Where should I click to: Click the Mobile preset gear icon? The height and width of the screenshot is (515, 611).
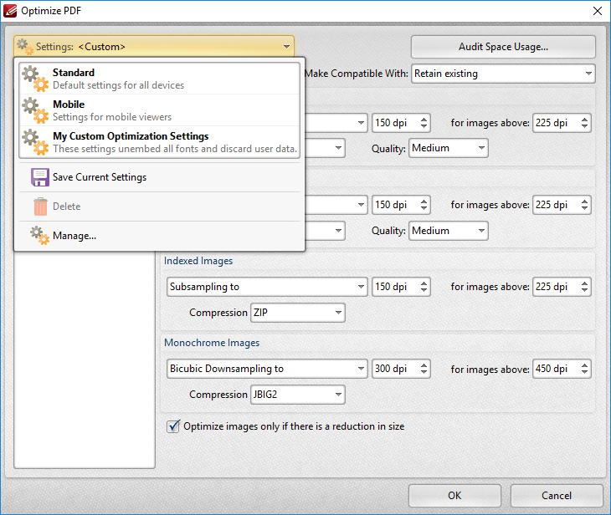(35, 110)
